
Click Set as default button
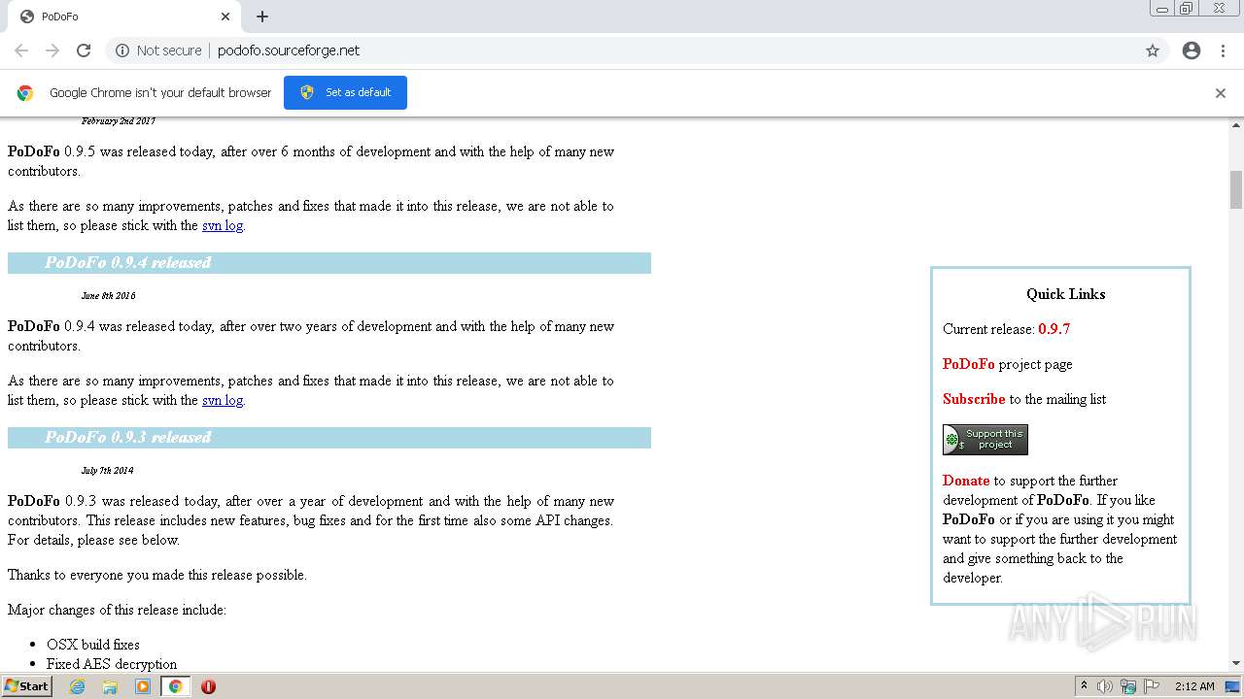(x=345, y=92)
